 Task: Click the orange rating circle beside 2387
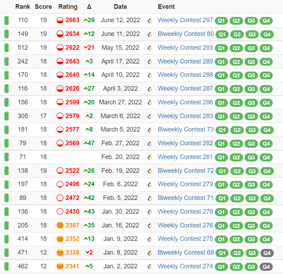click(x=60, y=225)
